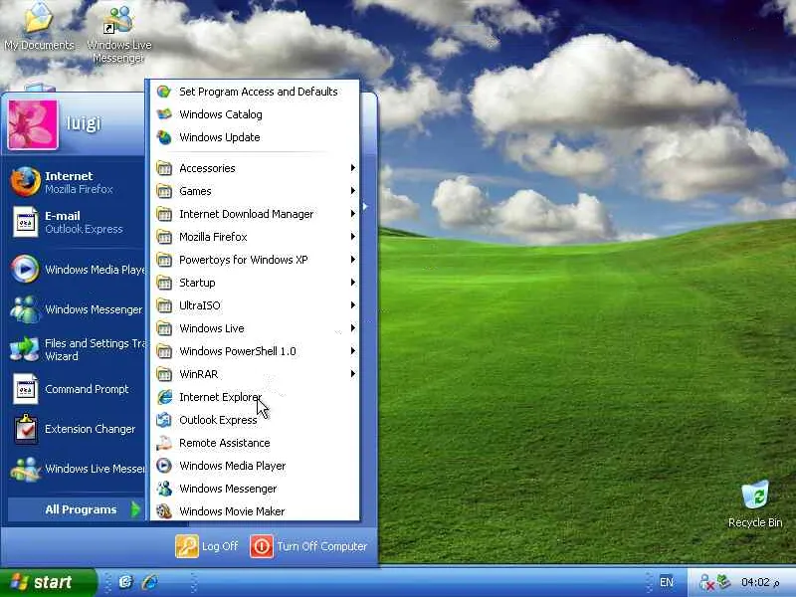Click the Safely Remove Hardware tray icon

724,582
